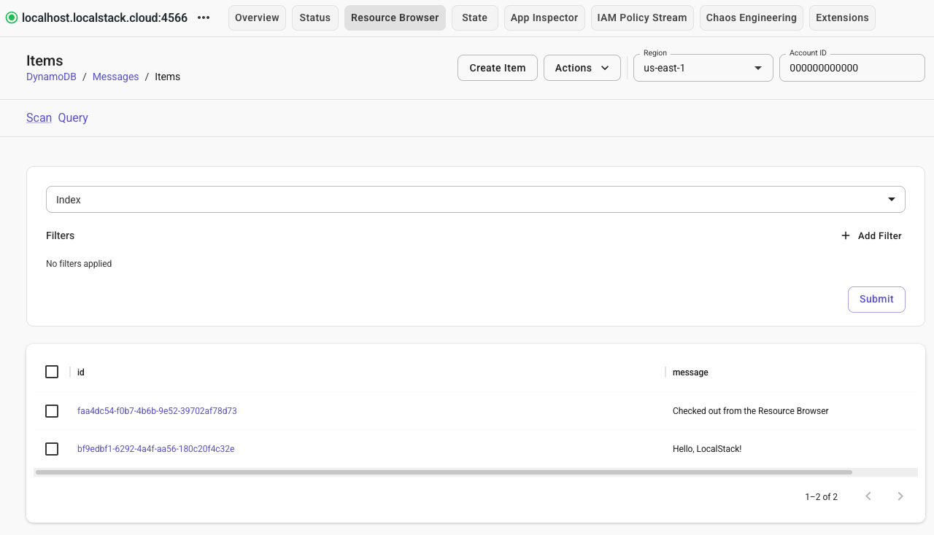Go to the App Inspector tab

coord(544,17)
